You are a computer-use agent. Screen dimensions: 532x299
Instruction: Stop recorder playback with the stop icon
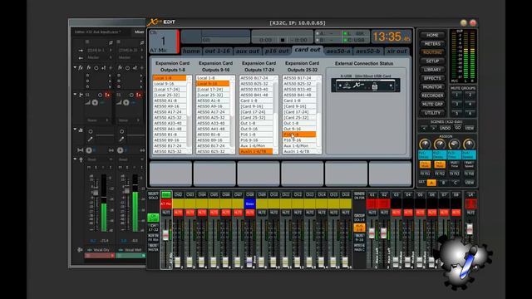(283, 40)
